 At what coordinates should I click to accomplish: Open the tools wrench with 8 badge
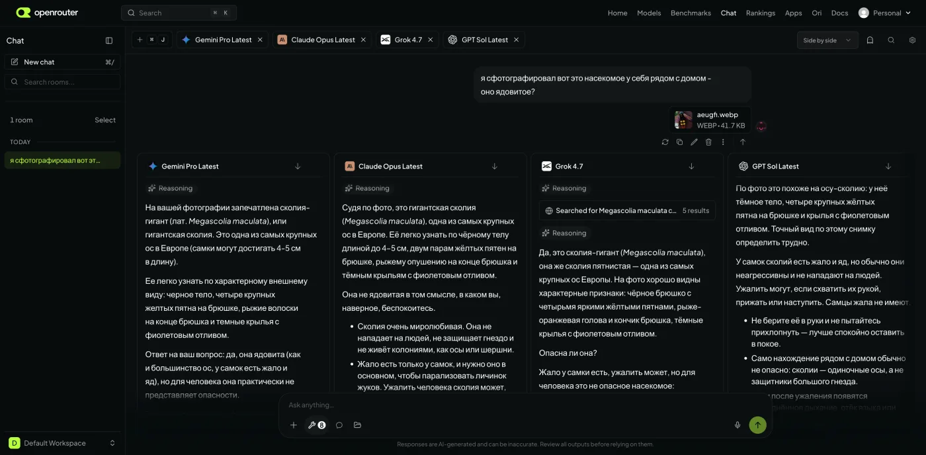coord(317,425)
